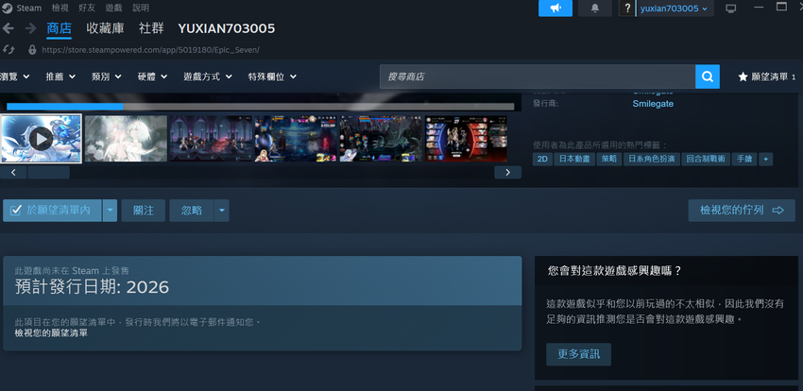Open the notifications bell icon

(594, 8)
